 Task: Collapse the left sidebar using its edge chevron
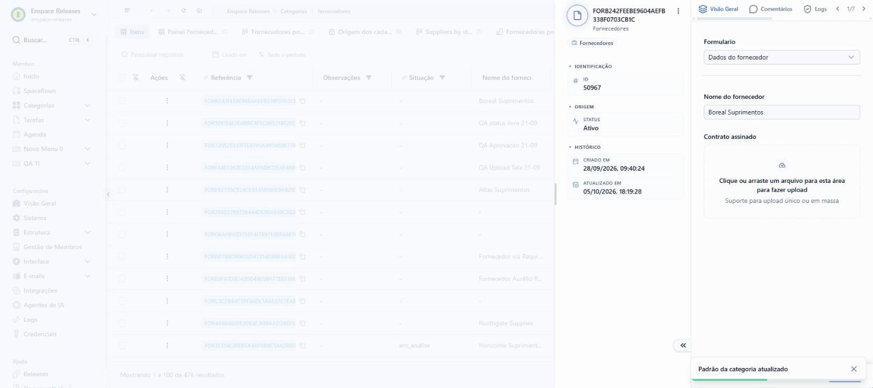[x=108, y=194]
